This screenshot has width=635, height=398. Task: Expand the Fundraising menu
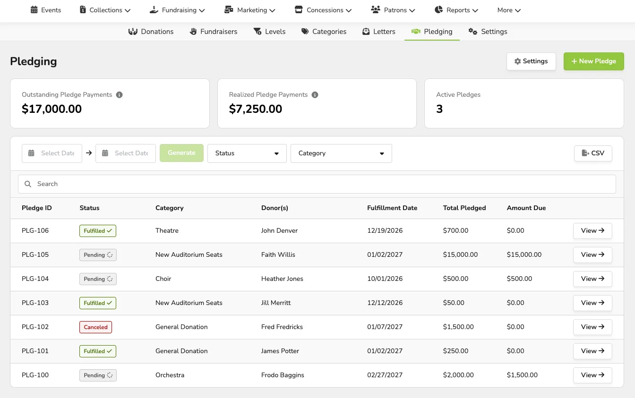(177, 10)
